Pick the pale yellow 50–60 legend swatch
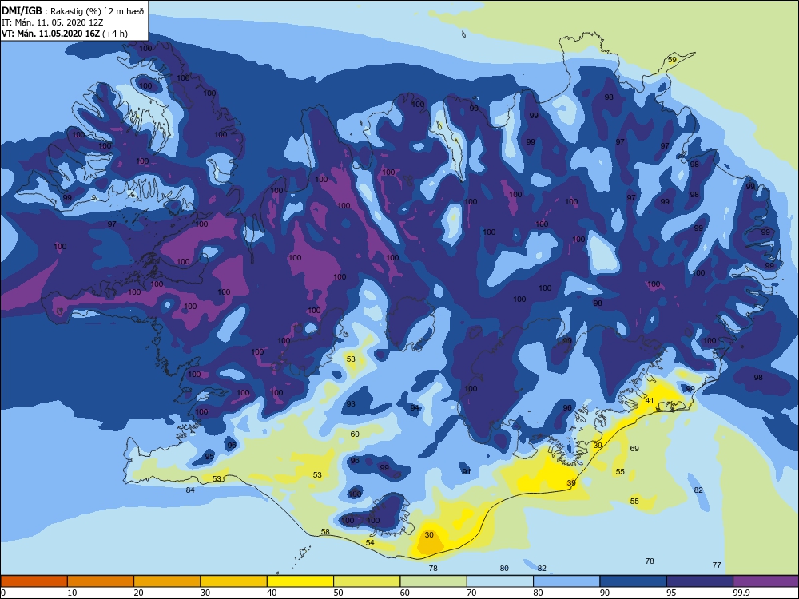 click(x=367, y=581)
